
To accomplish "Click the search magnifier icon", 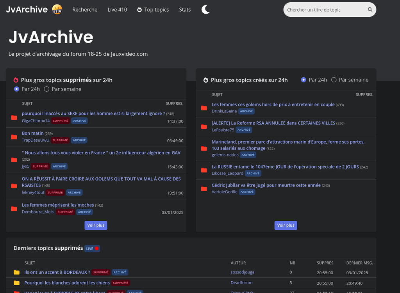I will pyautogui.click(x=370, y=10).
